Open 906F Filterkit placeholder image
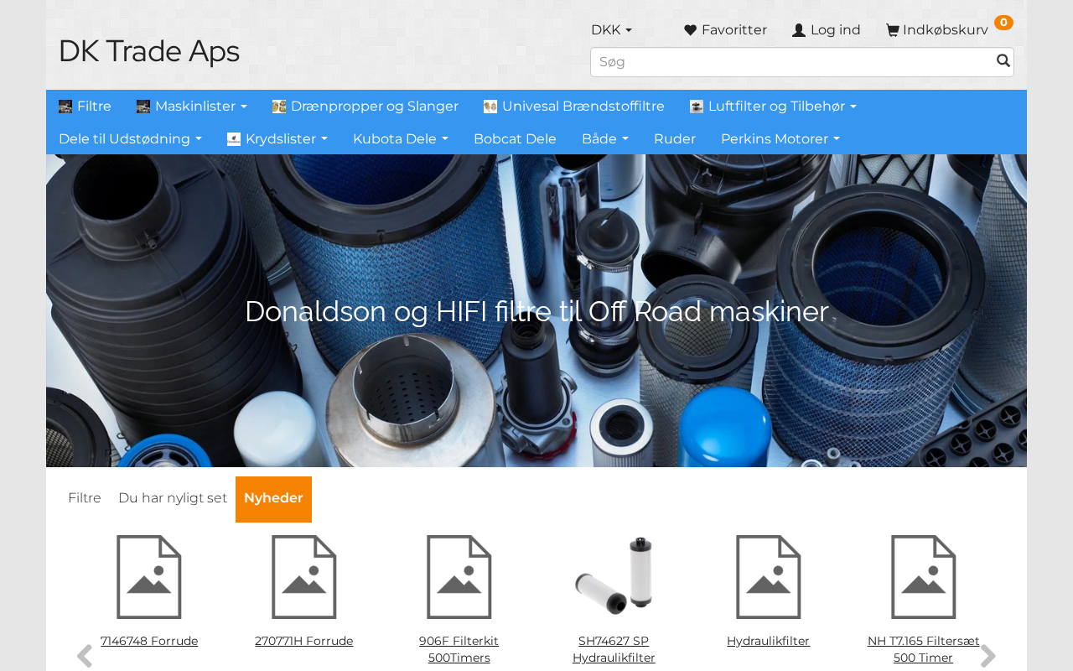 (x=459, y=577)
